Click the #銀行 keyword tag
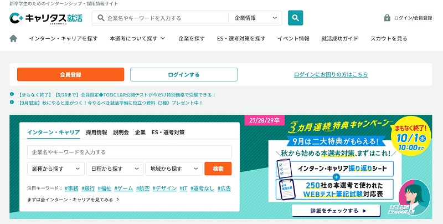This screenshot has width=443, height=224. pyautogui.click(x=88, y=189)
